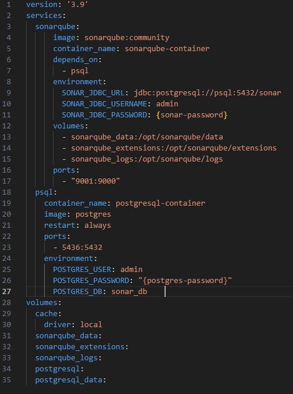Select the sonarqube-container value
This screenshot has height=394, width=293.
point(167,49)
